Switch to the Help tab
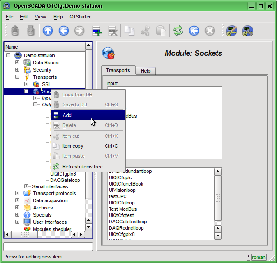 coord(145,71)
